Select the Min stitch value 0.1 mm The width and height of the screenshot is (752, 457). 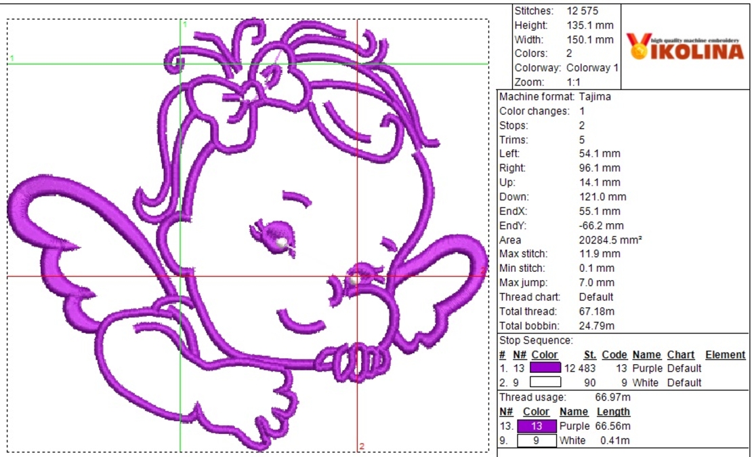click(597, 268)
